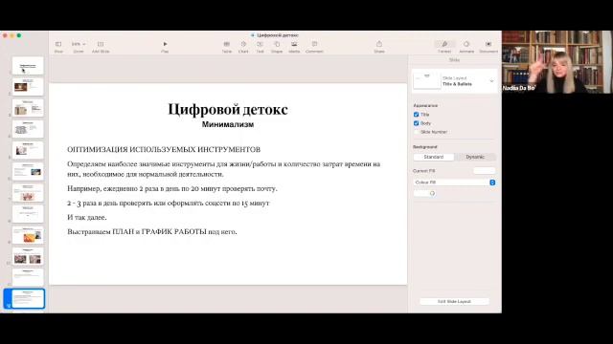Screen dimensions: 613x344
Task: Select slide 3 thumbnail in navigator
Action: point(28,108)
